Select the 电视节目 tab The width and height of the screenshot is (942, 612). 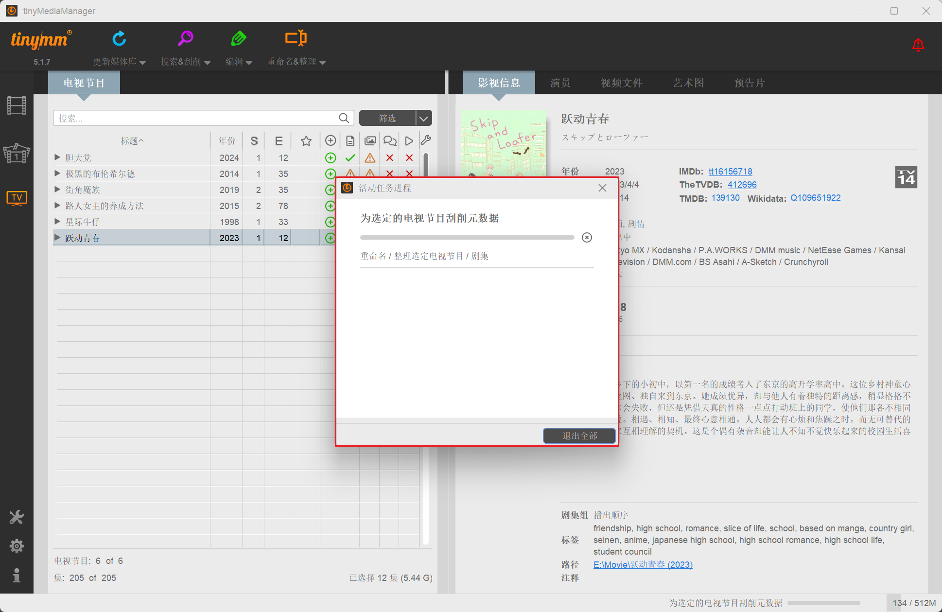[x=84, y=83]
